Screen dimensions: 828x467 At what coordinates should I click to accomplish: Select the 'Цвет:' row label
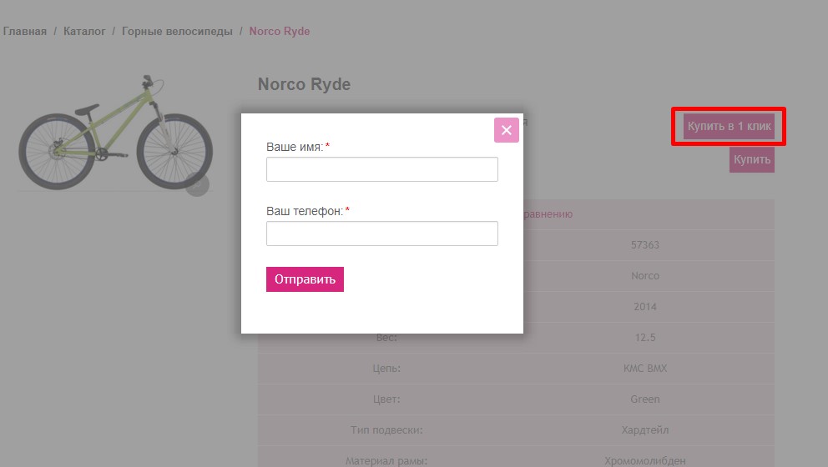(x=386, y=399)
